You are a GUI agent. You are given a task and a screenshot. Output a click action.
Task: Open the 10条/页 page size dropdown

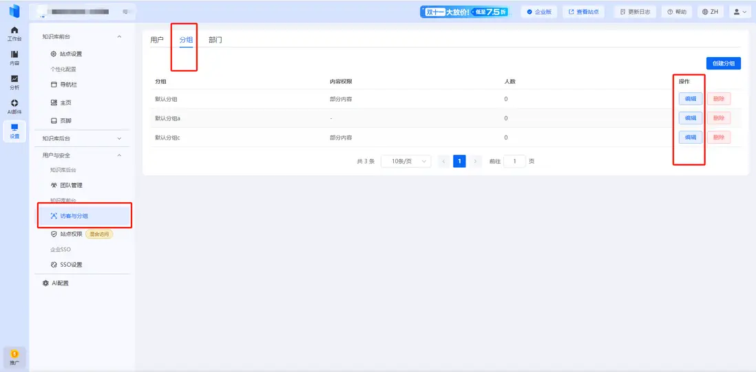point(406,161)
